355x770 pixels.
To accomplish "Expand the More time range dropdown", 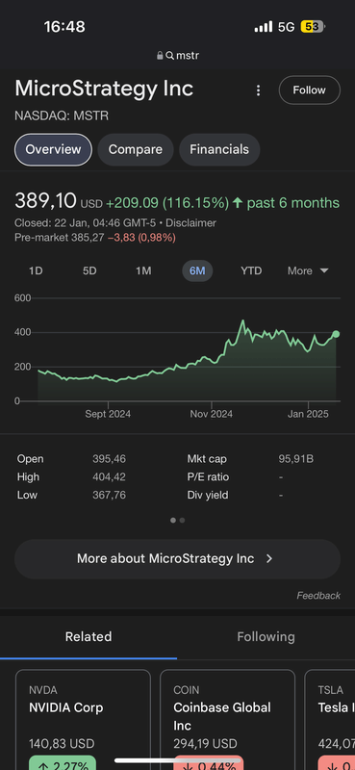I will (x=308, y=271).
